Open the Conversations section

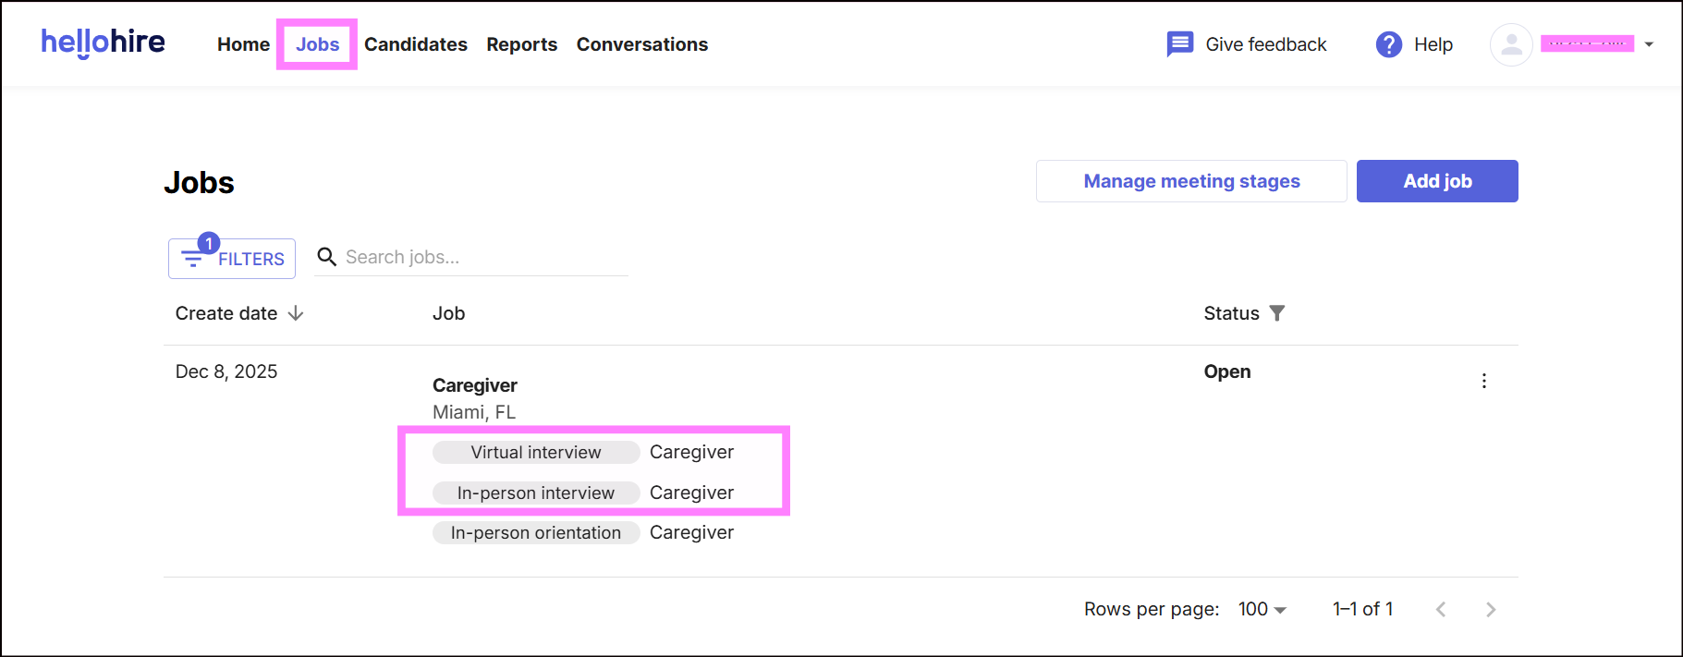642,44
